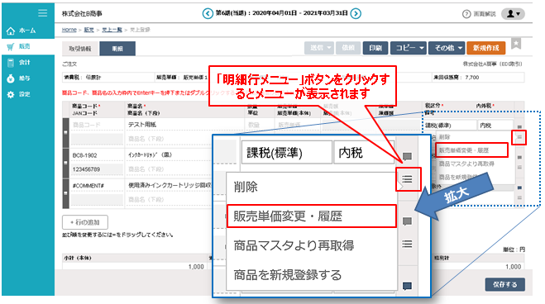545x304 pixels.
Task: Click the 商品コード field in first row
Action: tap(97, 125)
